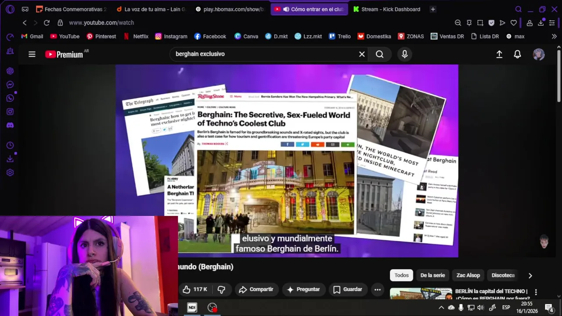Select the Zac Alsop chip

tap(468, 275)
